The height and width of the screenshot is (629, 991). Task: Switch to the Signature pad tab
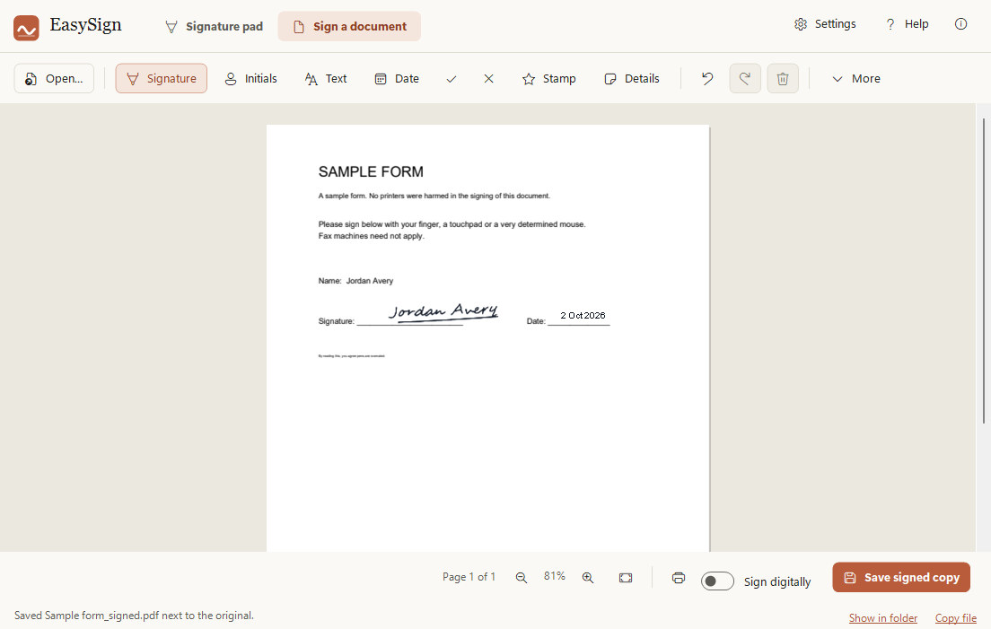pyautogui.click(x=215, y=27)
